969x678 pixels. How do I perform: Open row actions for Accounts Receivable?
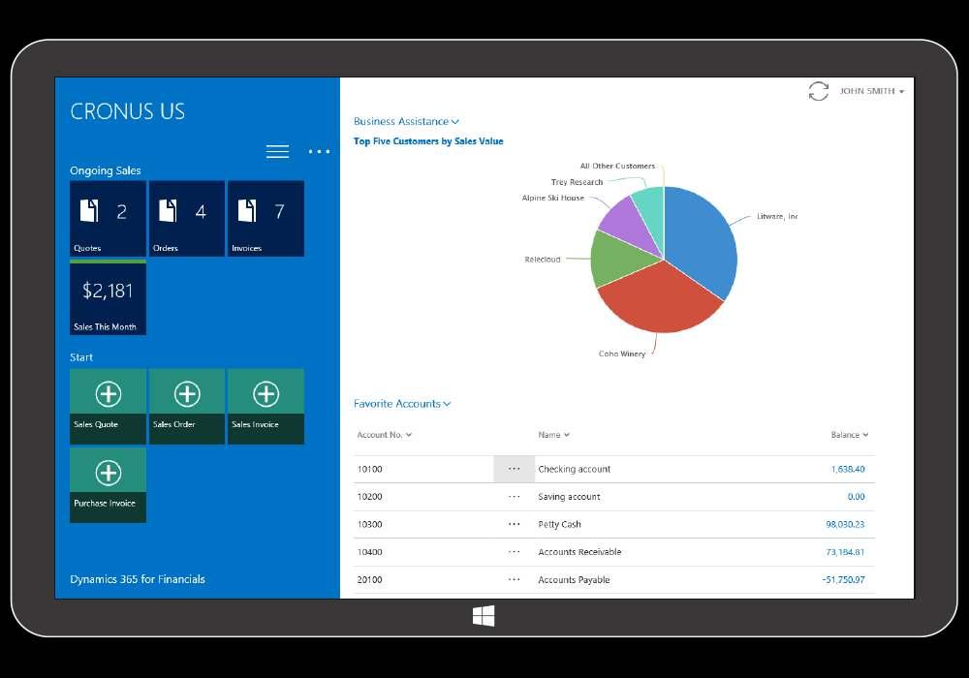tap(515, 552)
